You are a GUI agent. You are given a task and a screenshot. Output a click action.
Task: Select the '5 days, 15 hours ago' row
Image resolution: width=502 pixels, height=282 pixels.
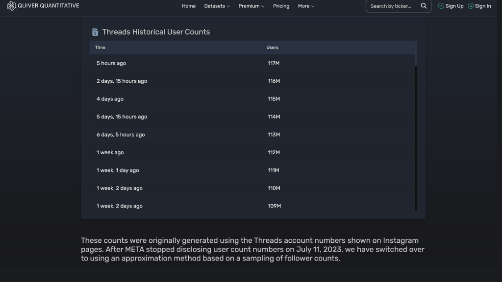coord(252,117)
